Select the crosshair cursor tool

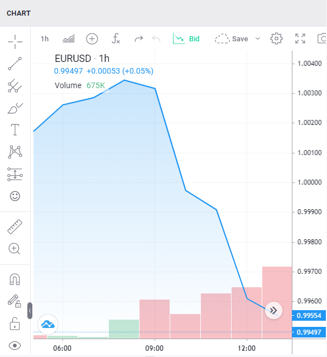click(15, 42)
